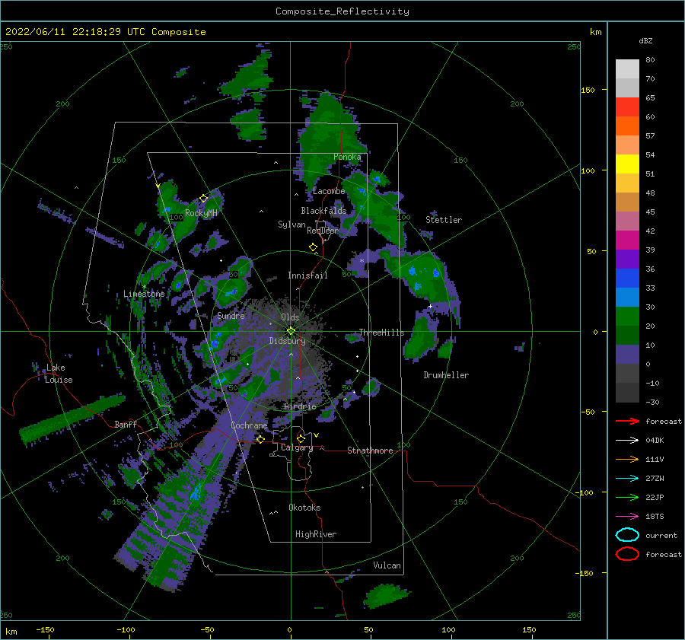Select the yellow diamond marker below Cochrane
The image size is (685, 640).
260,439
